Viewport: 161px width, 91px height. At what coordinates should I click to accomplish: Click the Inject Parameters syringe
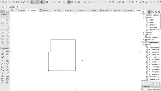tap(27, 2)
